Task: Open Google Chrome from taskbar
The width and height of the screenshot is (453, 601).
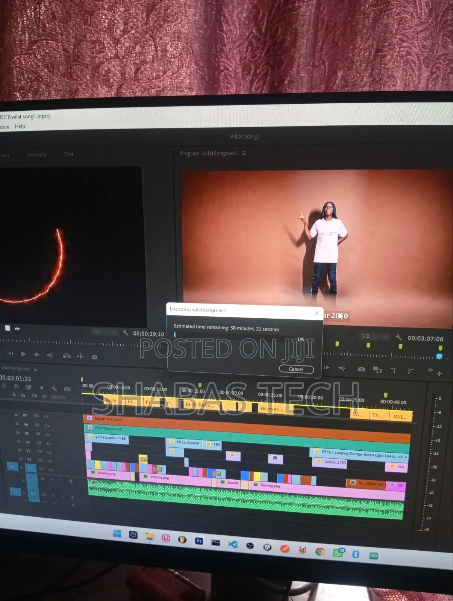Action: 320,551
